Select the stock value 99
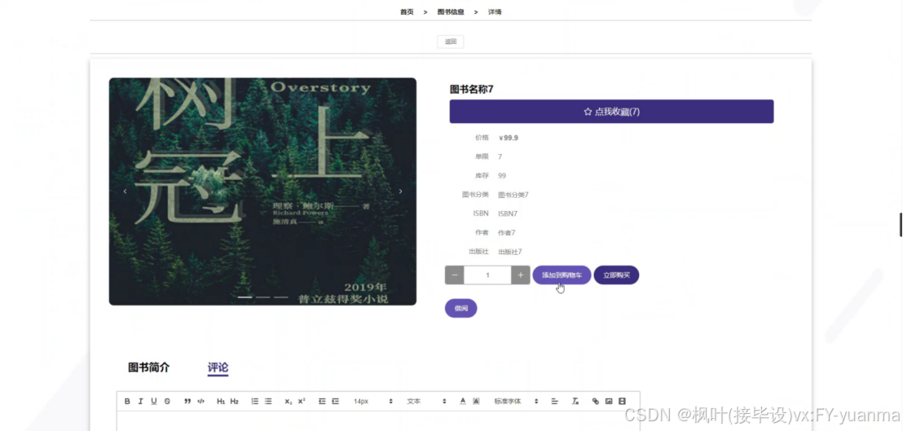This screenshot has width=903, height=431. 502,175
